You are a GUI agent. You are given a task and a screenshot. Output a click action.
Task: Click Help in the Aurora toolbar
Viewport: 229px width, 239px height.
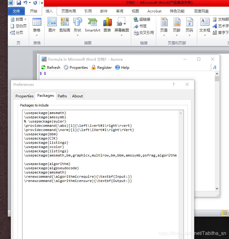tap(122, 67)
